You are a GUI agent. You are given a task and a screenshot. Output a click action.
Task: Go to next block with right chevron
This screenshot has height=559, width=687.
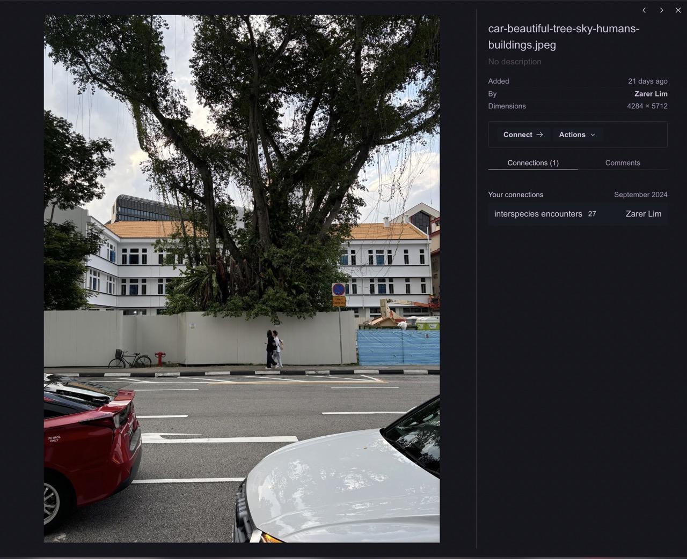click(661, 10)
